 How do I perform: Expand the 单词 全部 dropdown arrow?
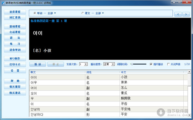55,13
